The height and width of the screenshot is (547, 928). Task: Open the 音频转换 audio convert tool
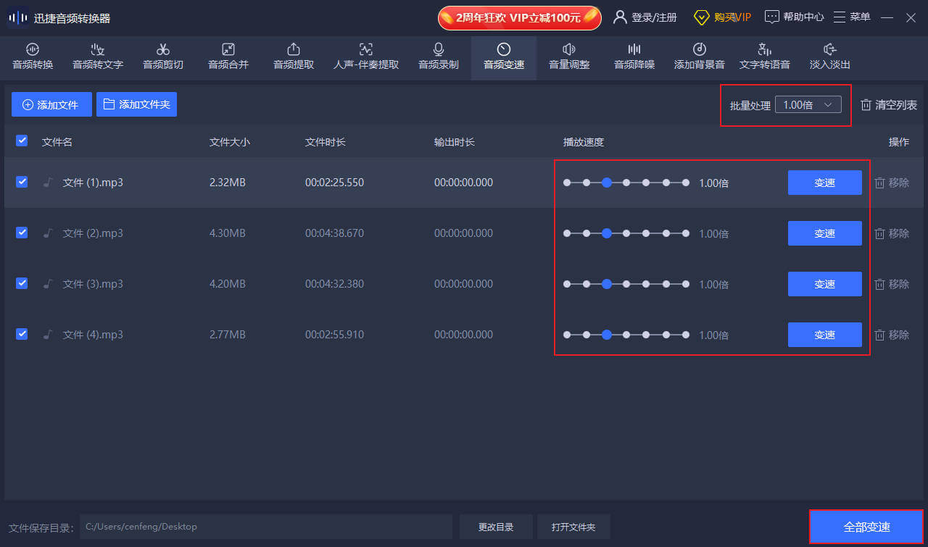pos(33,57)
